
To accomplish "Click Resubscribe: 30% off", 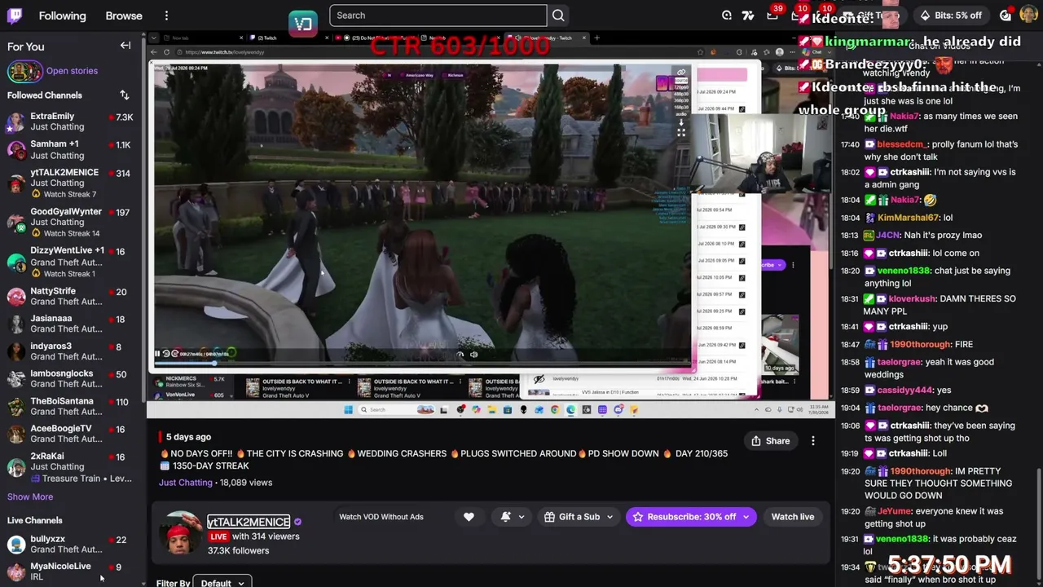I will [x=684, y=517].
